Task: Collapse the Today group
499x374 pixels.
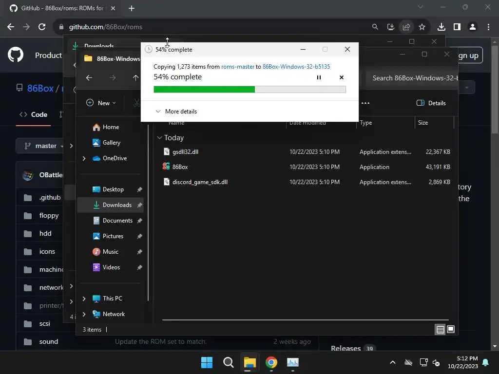Action: 159,138
